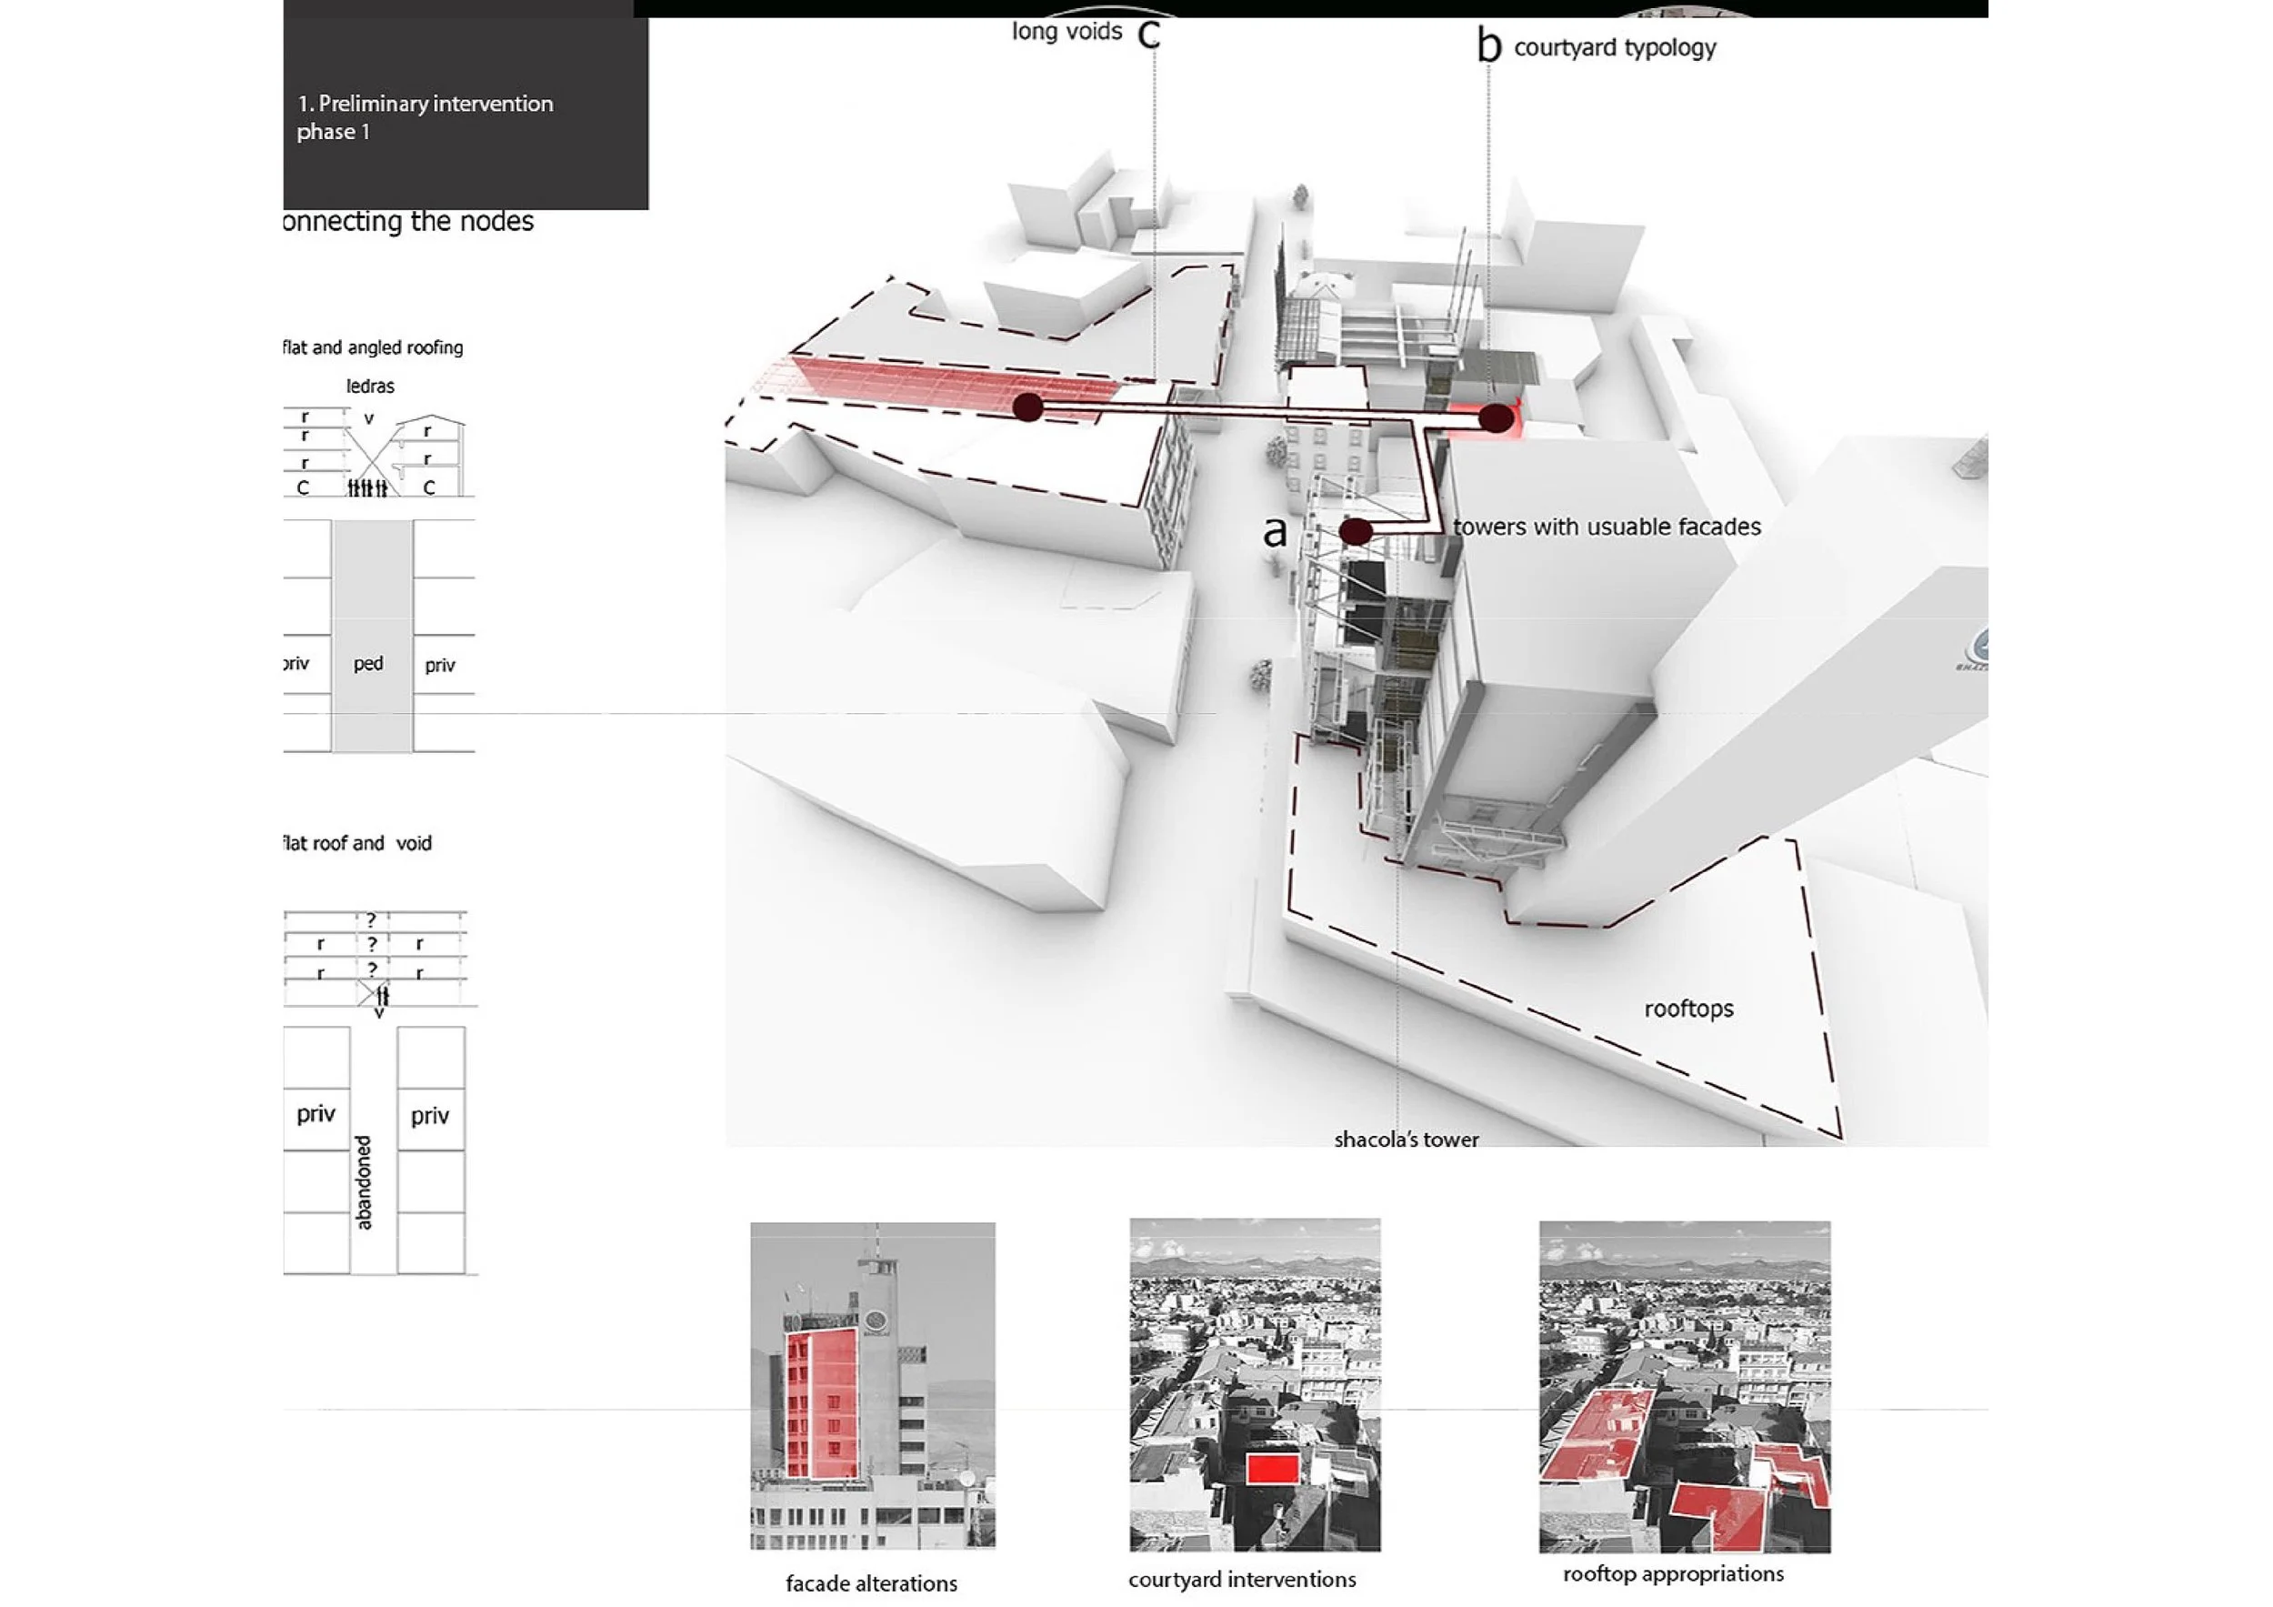The width and height of the screenshot is (2273, 1607).
Task: Click the vertical 'abandoned' void label
Action: (x=364, y=1181)
